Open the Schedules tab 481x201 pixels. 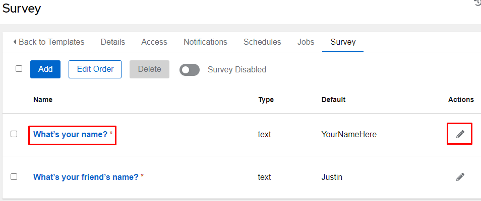262,42
